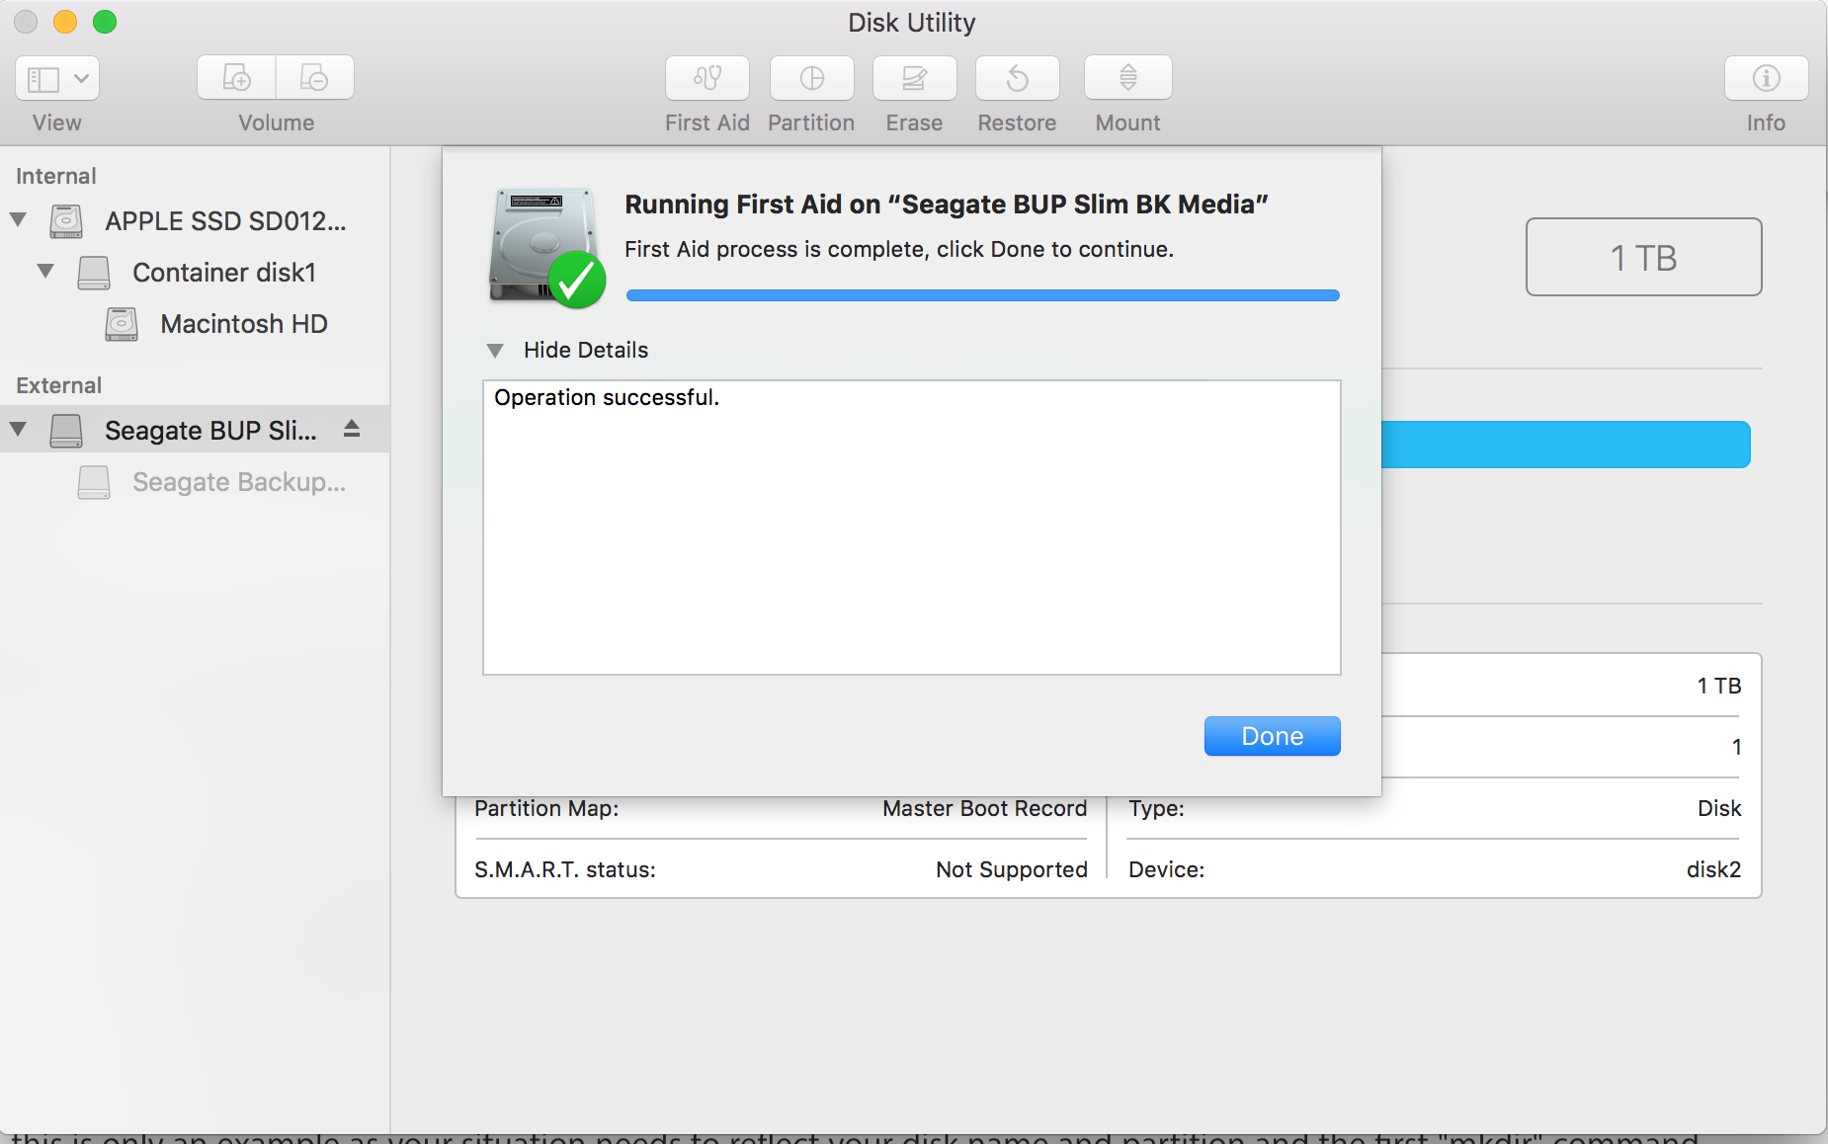
Task: Click the 'disk2' device value
Action: (1714, 869)
